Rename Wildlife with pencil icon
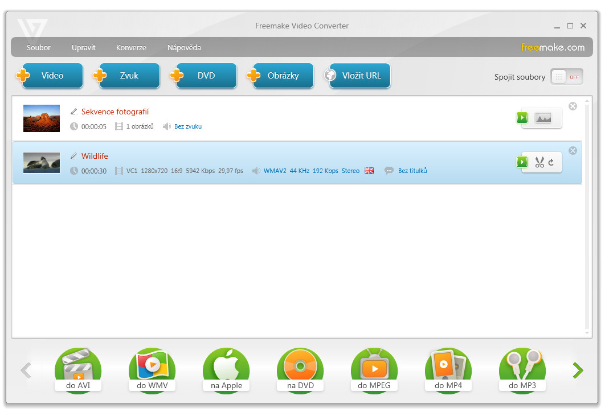The width and height of the screenshot is (605, 412). 73,156
